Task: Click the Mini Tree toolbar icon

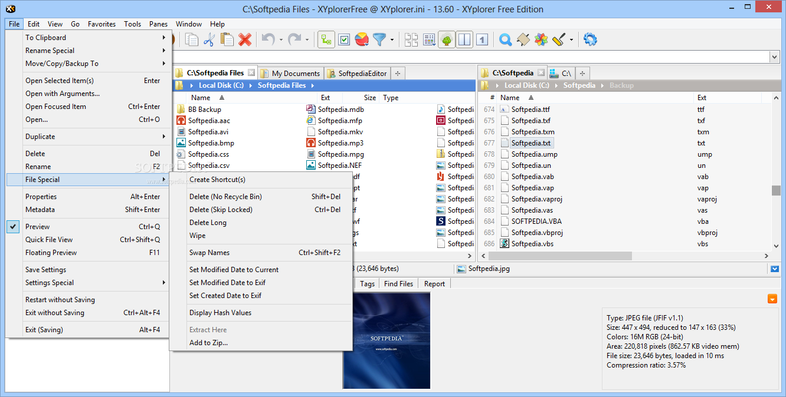Action: pyautogui.click(x=326, y=39)
